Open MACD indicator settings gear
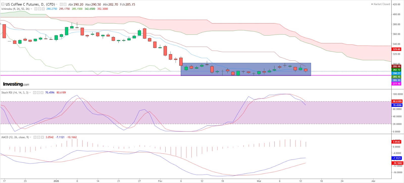Screen dimensions: 404x183 click(39, 137)
